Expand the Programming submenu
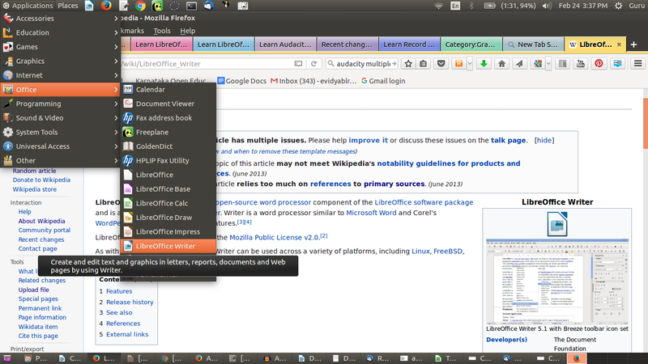The image size is (648, 364). 60,104
